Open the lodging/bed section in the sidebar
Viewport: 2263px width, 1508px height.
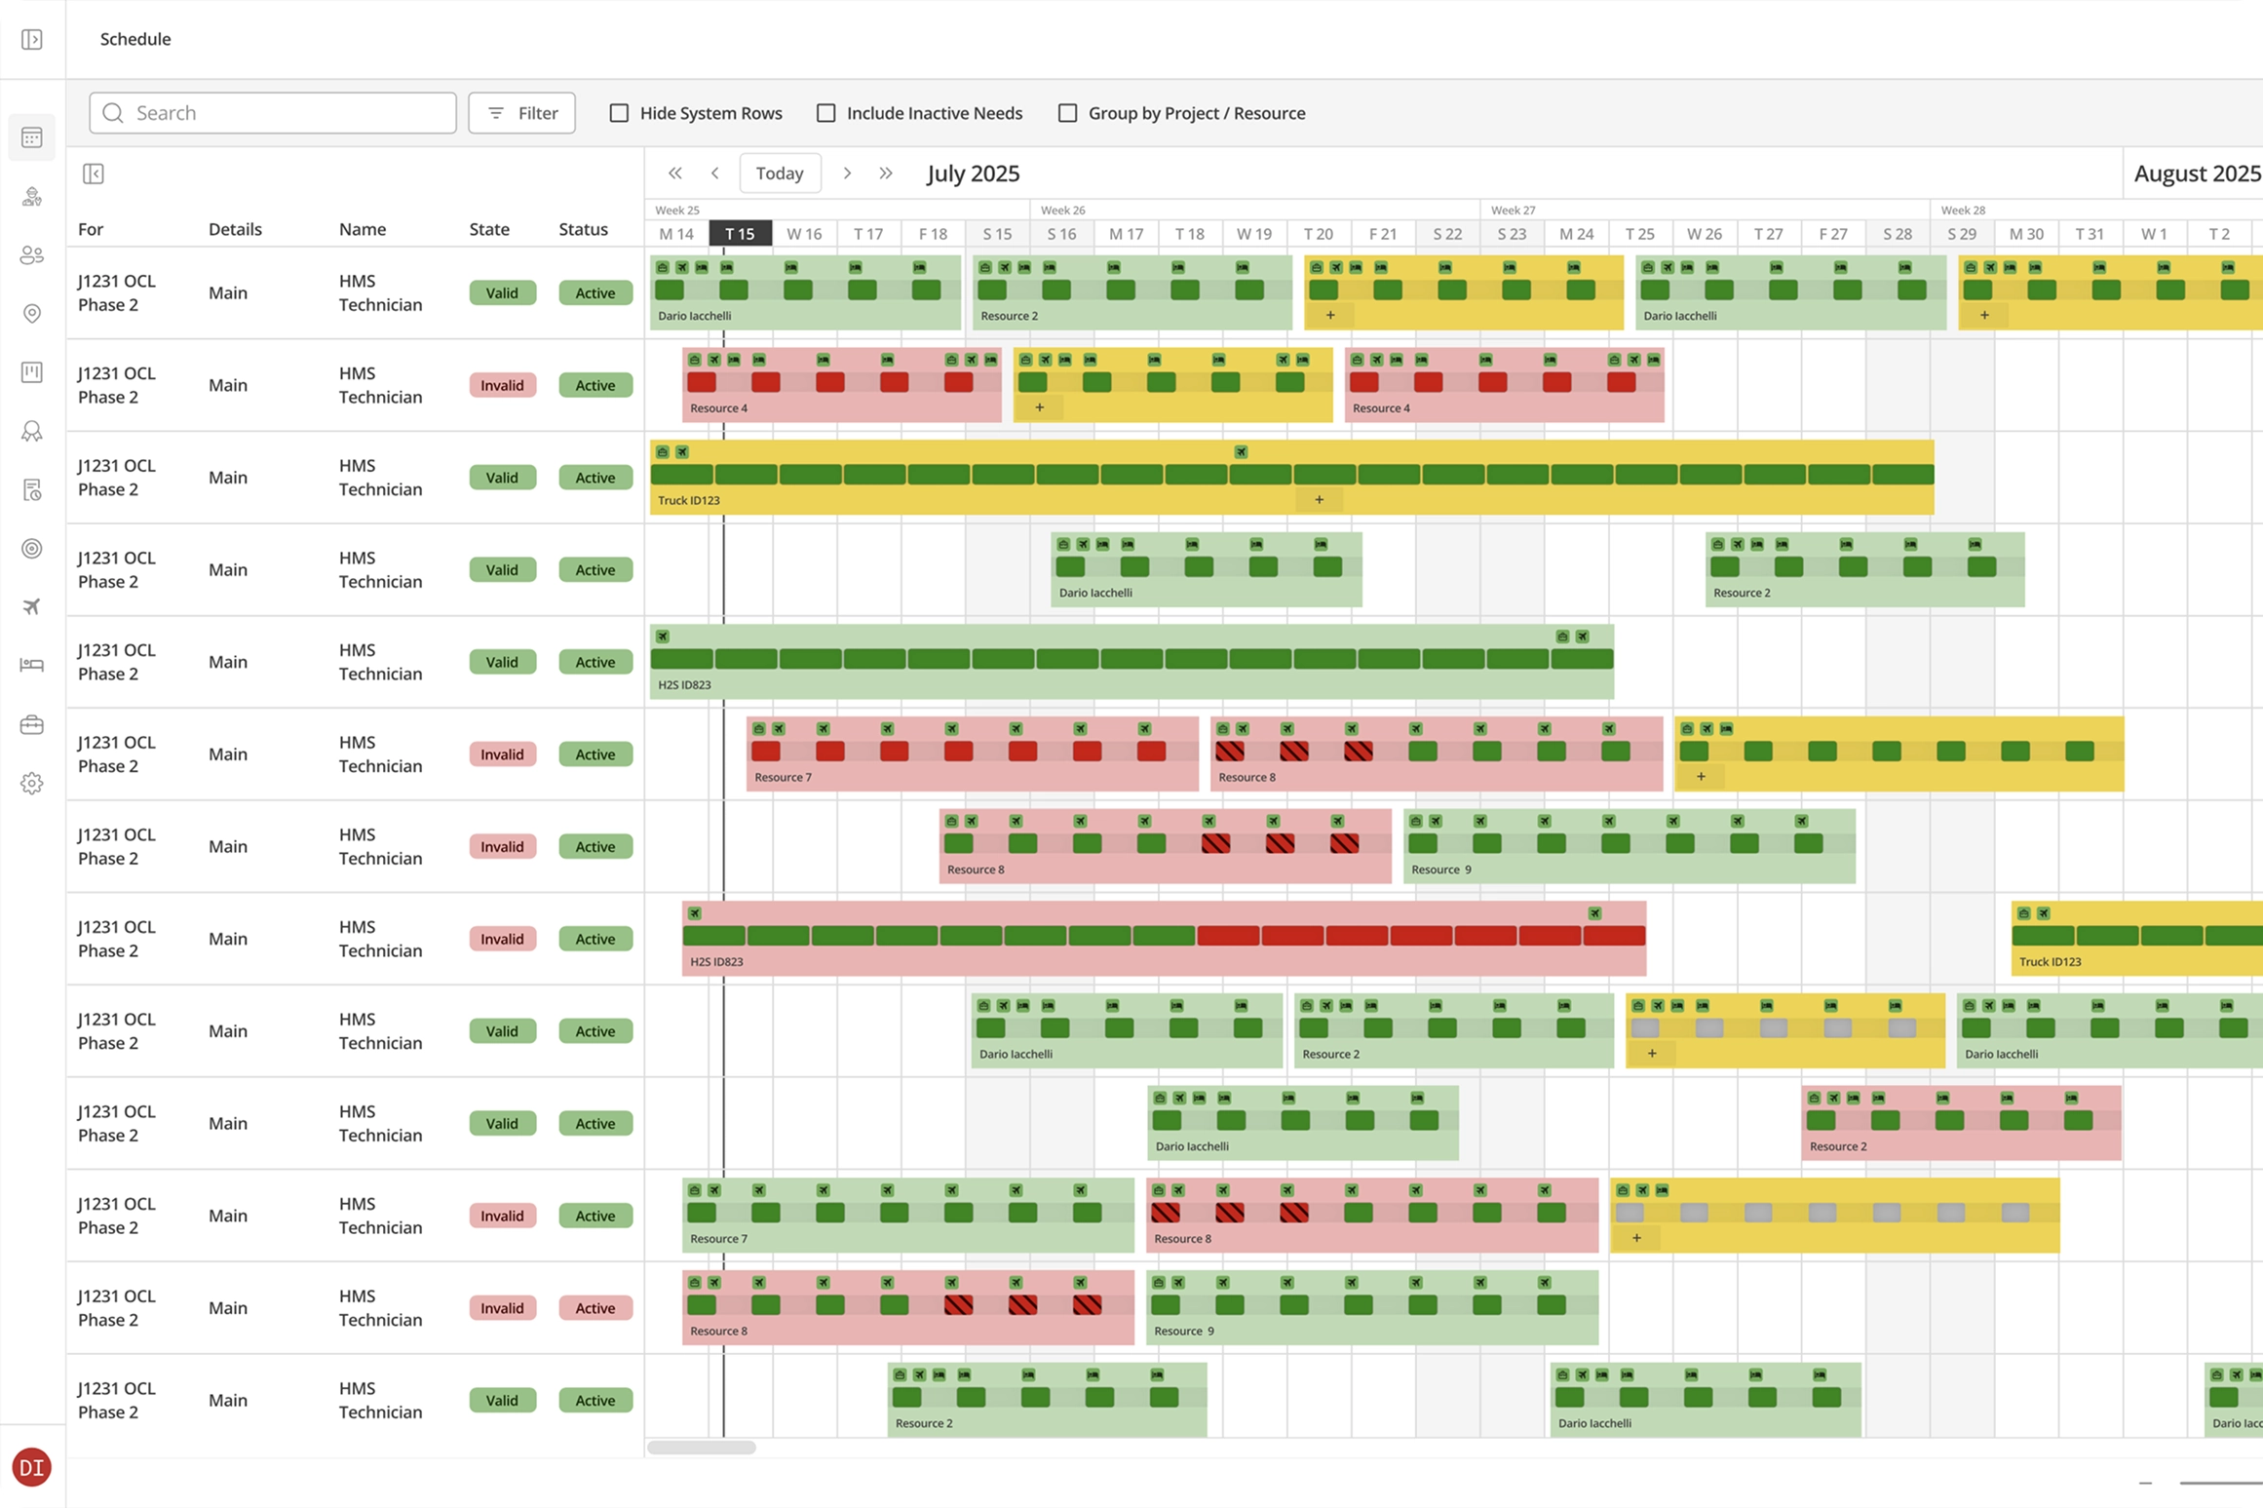(x=32, y=665)
